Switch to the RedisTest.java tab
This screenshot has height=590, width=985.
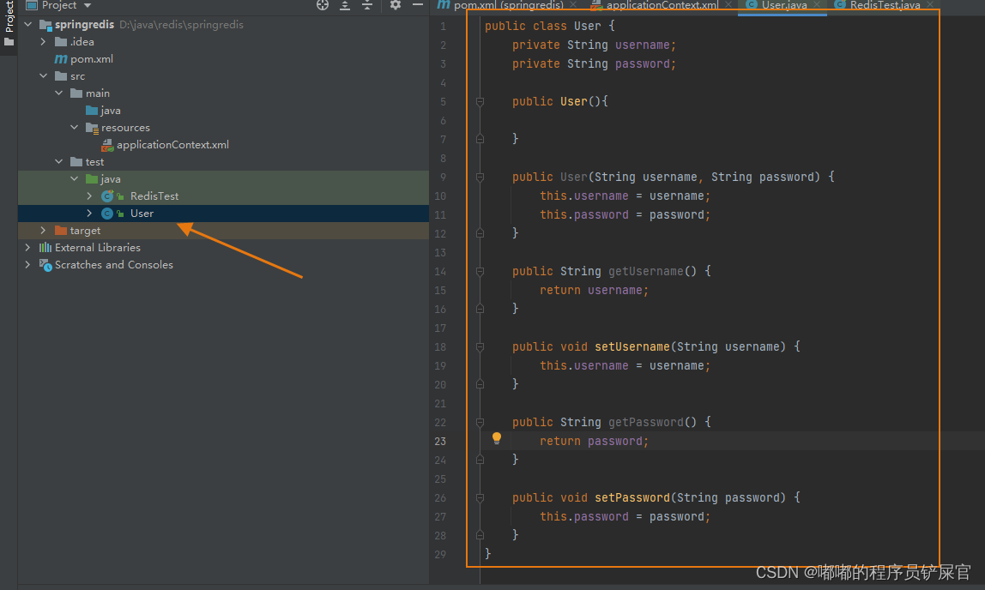click(x=884, y=5)
